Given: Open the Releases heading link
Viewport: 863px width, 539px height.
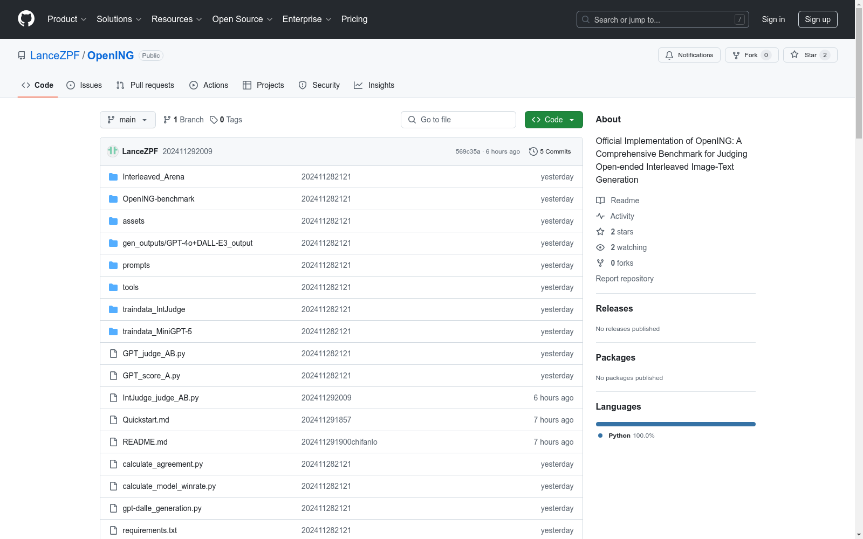Looking at the screenshot, I should pos(614,308).
